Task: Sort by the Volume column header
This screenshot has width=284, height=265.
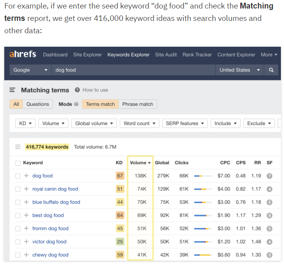Action: (x=140, y=163)
